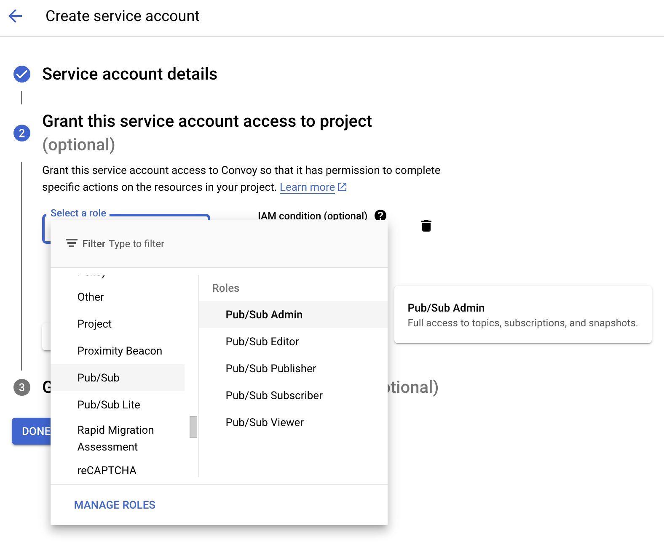
Task: Click the completed step checkmark icon
Action: pos(22,74)
